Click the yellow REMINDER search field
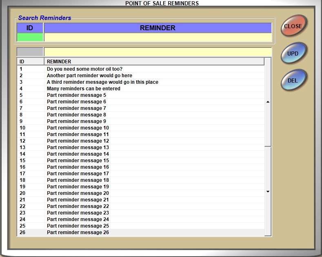The image size is (322, 257). point(158,37)
